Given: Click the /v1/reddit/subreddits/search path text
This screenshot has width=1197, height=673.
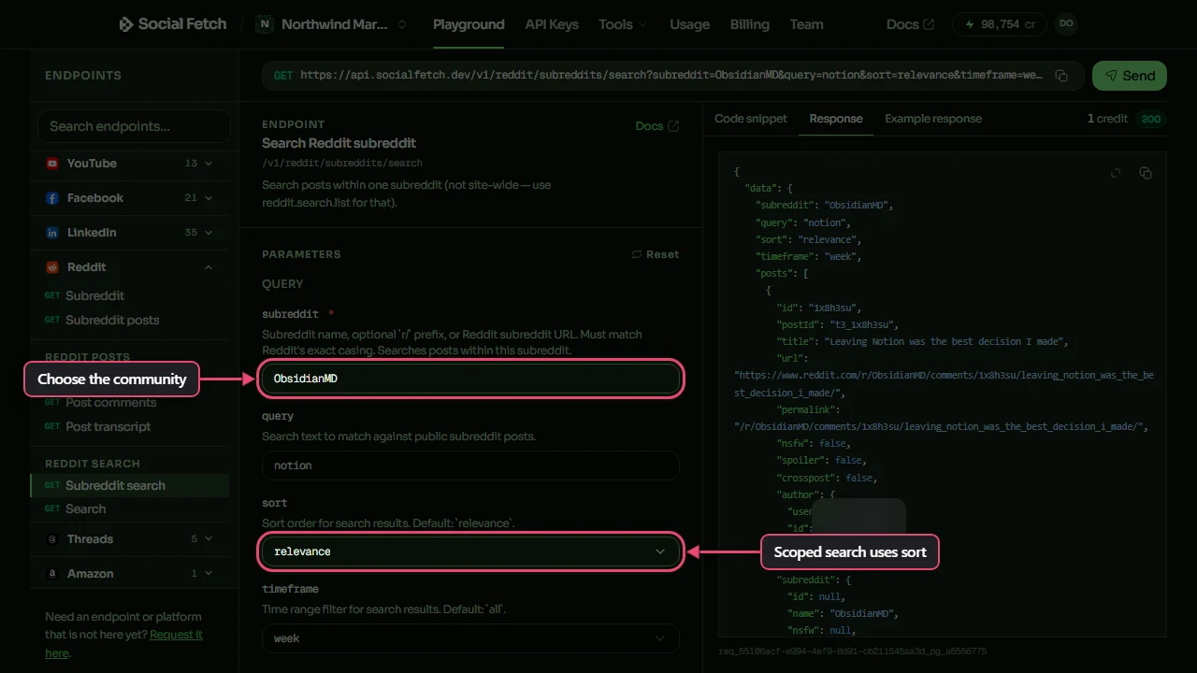Looking at the screenshot, I should click(x=342, y=163).
